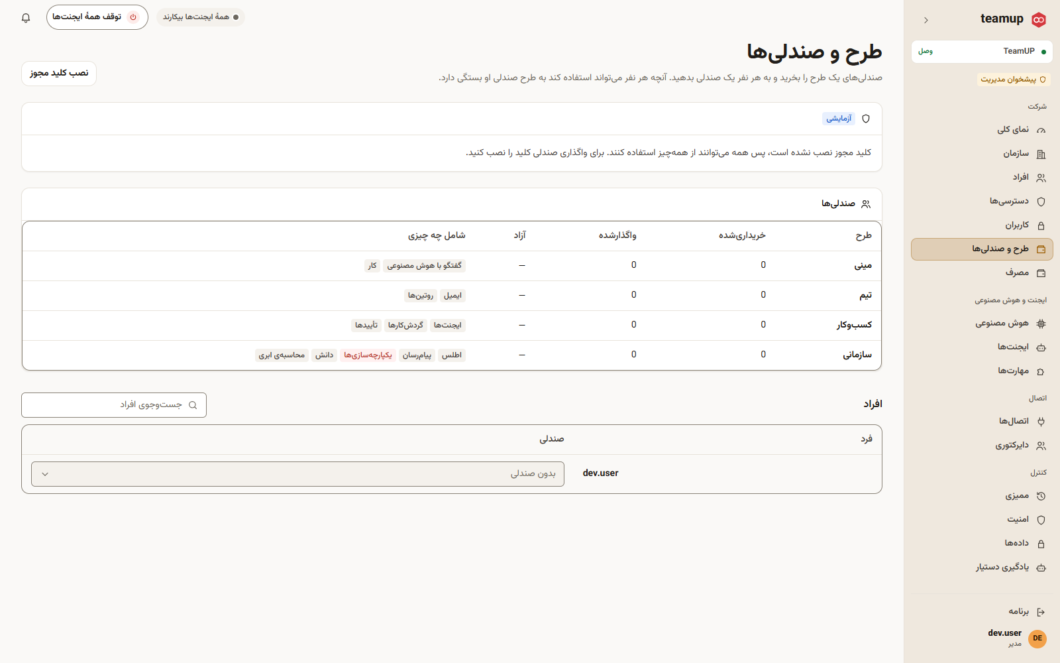Click the کسب‌وکار plan name
This screenshot has width=1060, height=663.
click(x=854, y=325)
